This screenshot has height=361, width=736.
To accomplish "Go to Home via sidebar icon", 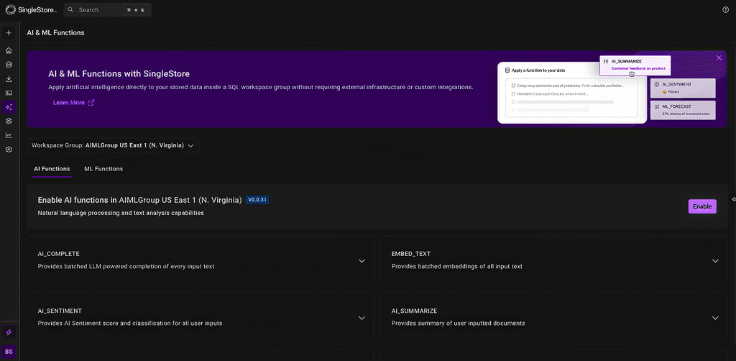I will 9,51.
